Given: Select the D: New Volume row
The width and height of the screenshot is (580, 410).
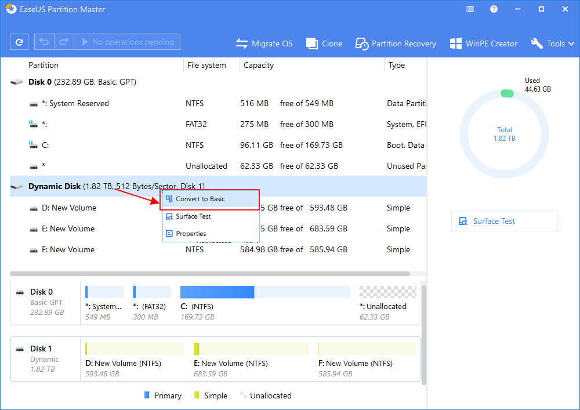Looking at the screenshot, I should coord(218,208).
